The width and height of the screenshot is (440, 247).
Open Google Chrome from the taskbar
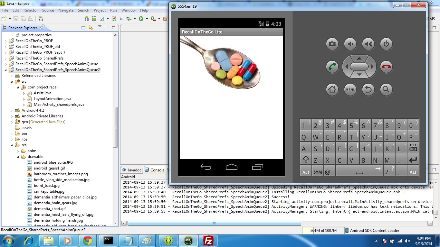(88, 241)
